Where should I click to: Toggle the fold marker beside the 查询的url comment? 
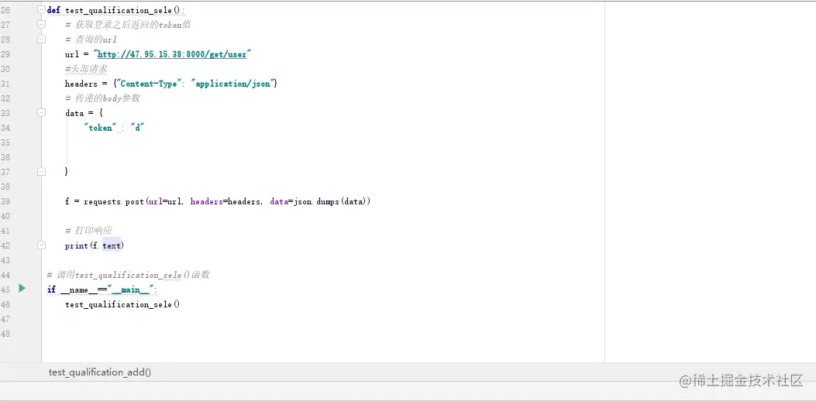(x=42, y=39)
